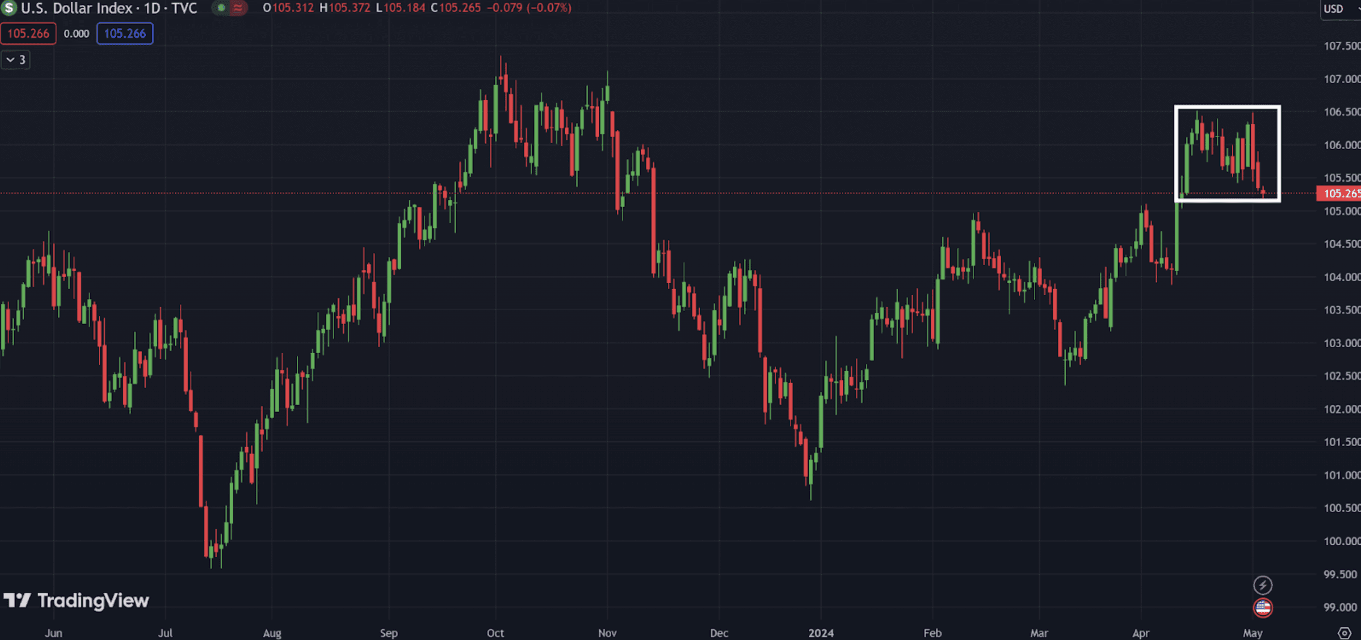Open the USD currency dropdown
The width and height of the screenshot is (1361, 640).
coord(1339,9)
